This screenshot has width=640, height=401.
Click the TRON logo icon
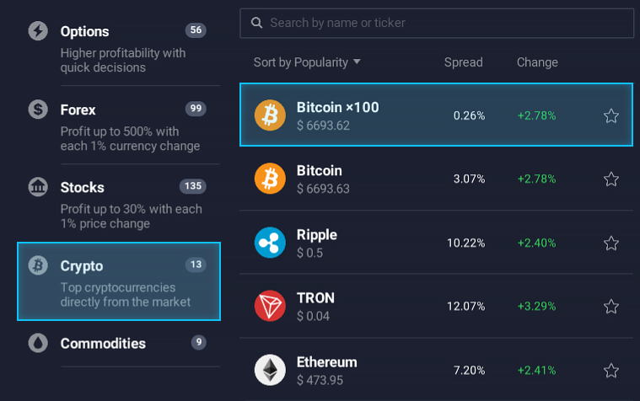[x=271, y=306]
